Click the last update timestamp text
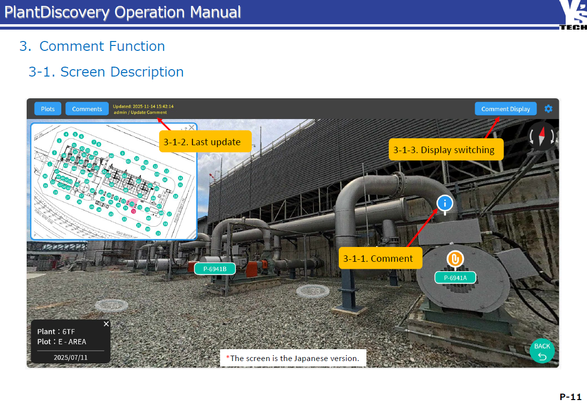587x405 pixels. click(143, 107)
